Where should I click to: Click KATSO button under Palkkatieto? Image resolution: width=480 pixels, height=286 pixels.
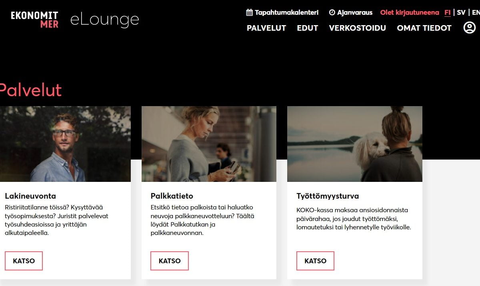(170, 261)
